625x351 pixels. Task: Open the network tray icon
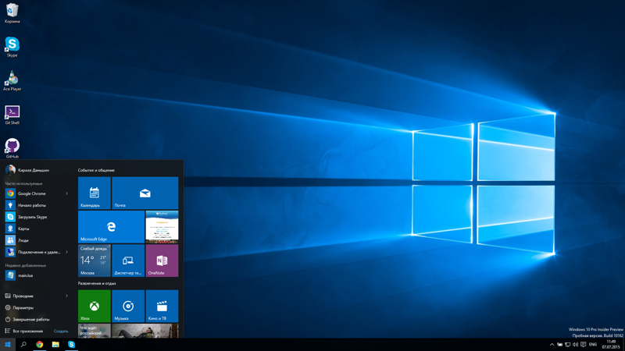(x=568, y=345)
